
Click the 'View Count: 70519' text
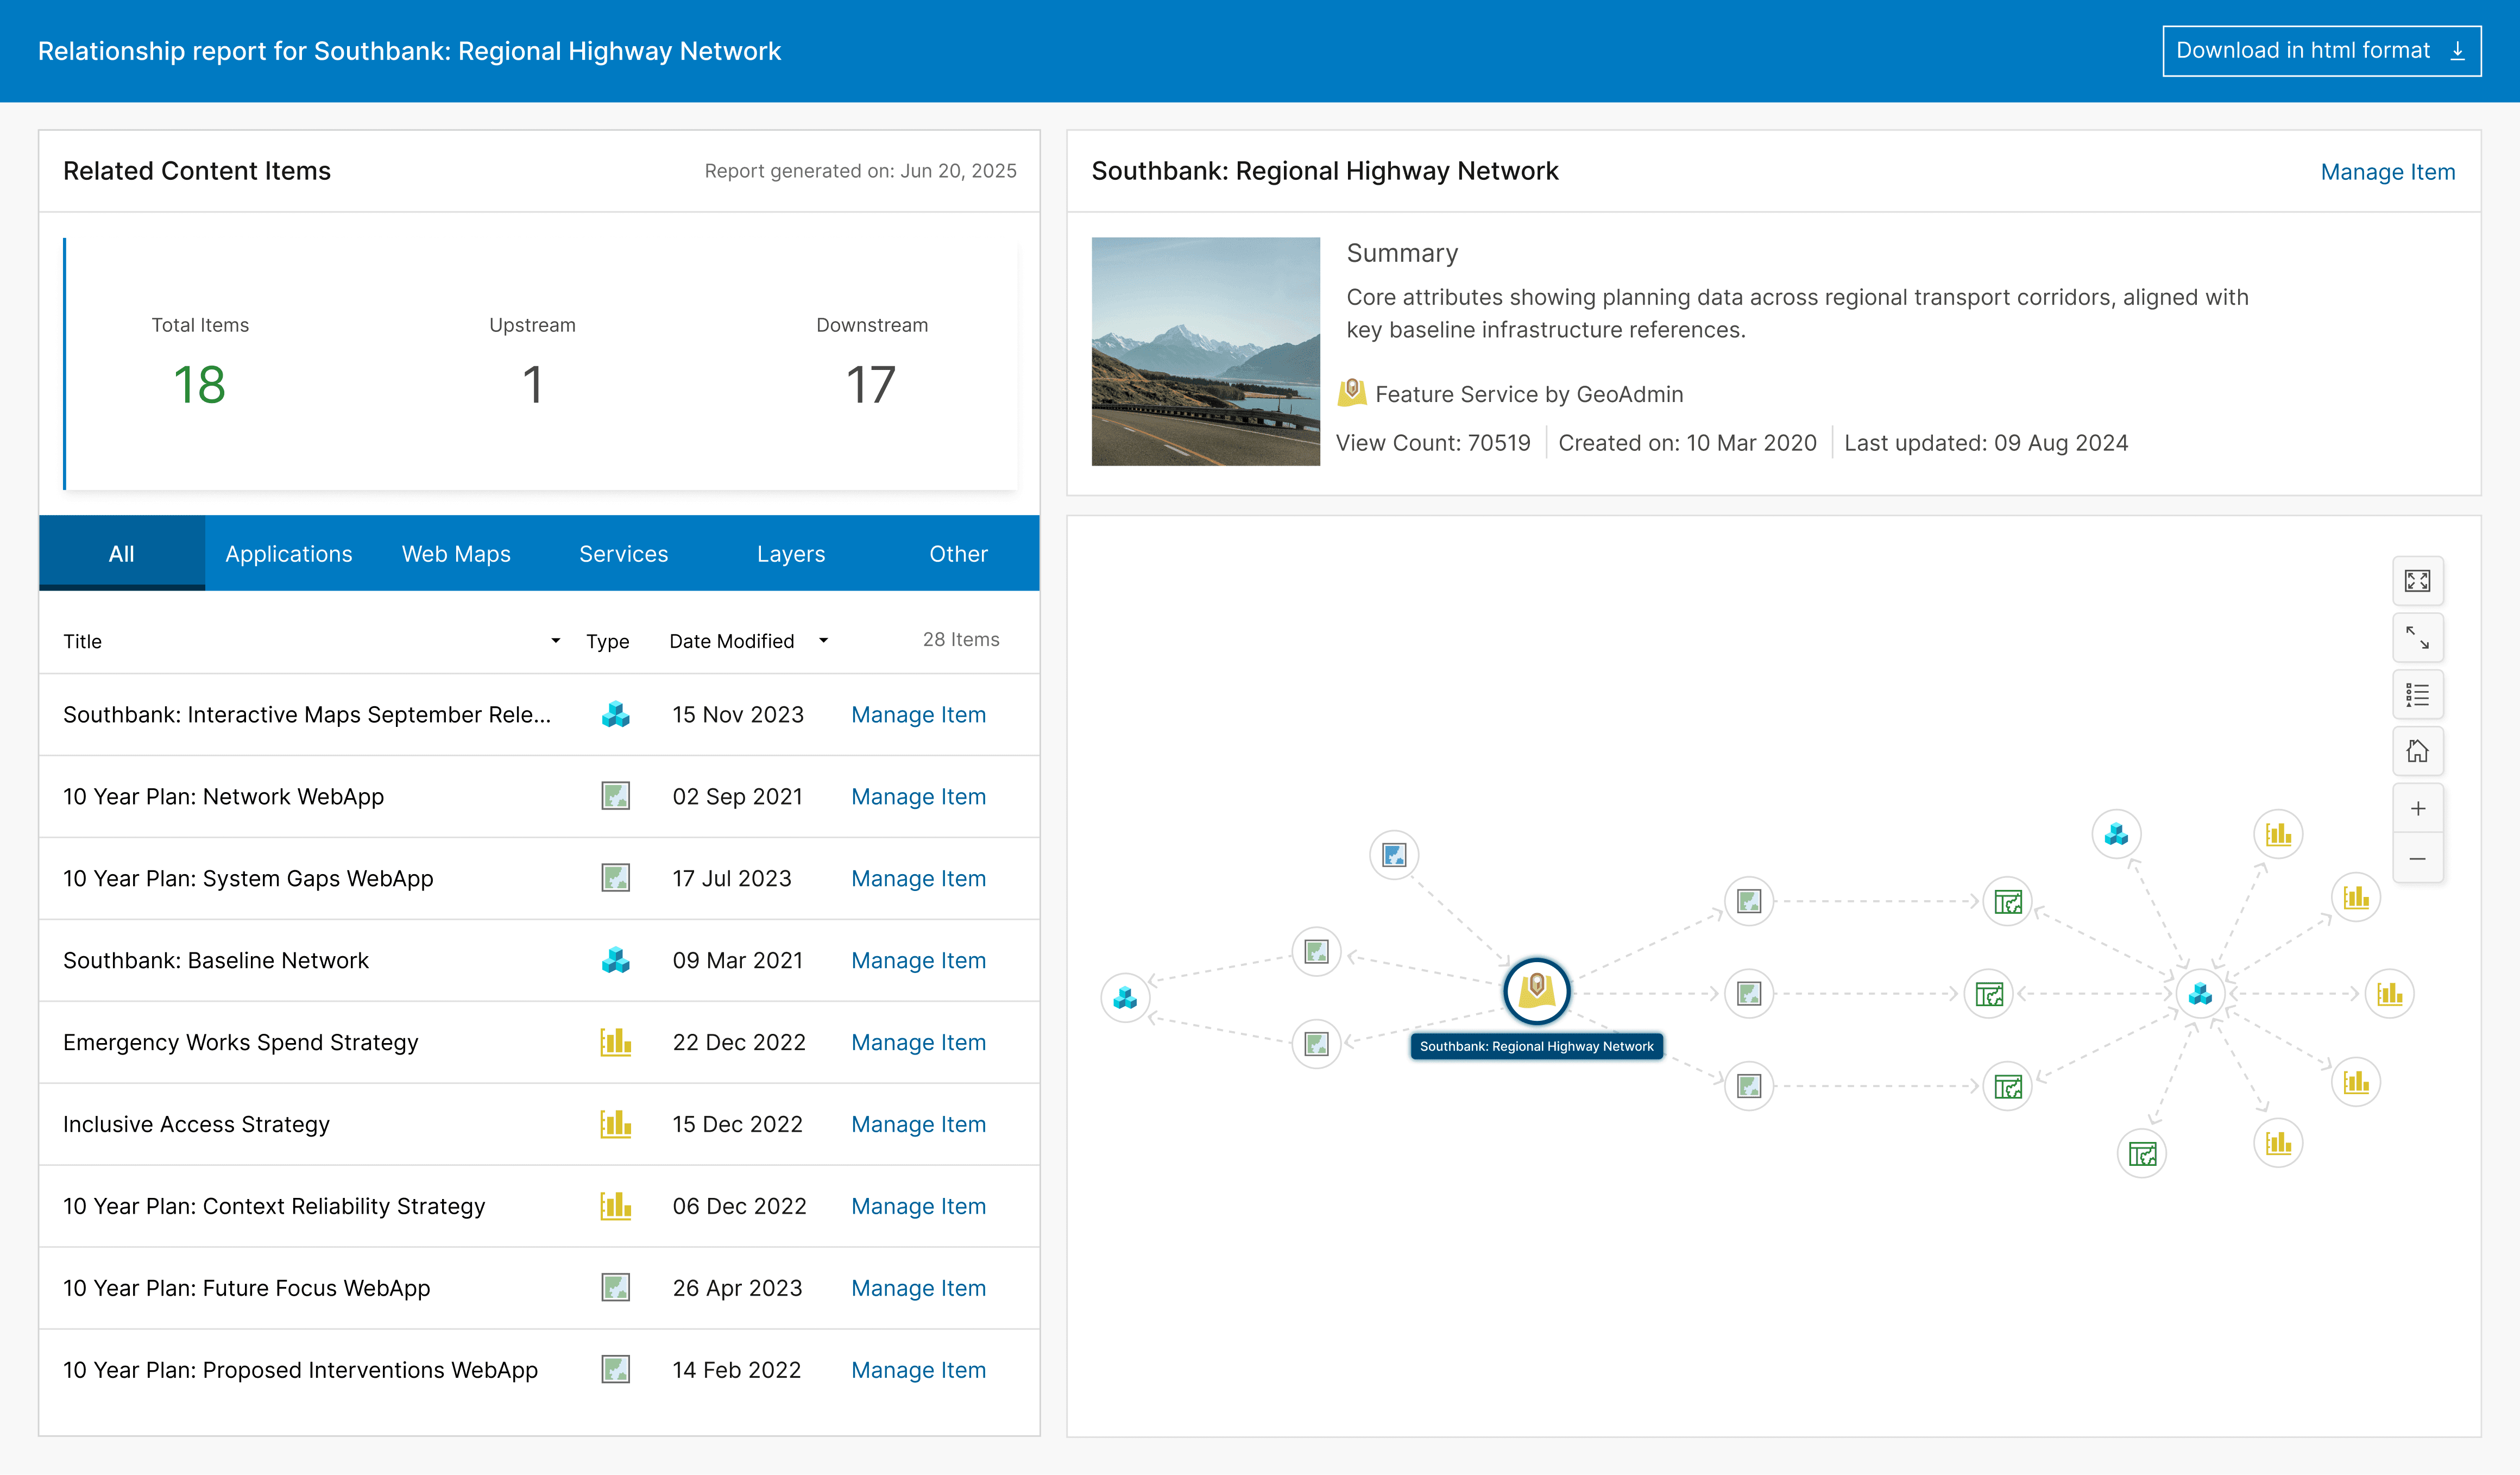pyautogui.click(x=1433, y=443)
